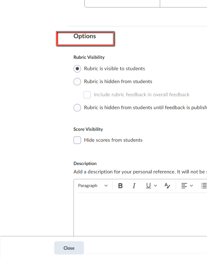This screenshot has width=207, height=259.
Task: Apply bold formatting in the description editor
Action: (x=120, y=185)
